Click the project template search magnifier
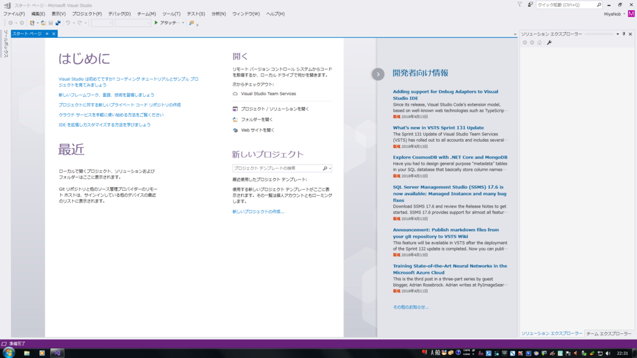The height and width of the screenshot is (358, 637). [325, 168]
